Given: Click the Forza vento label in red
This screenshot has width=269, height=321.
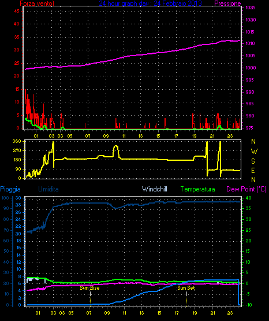Looking at the screenshot, I should coord(37,3).
